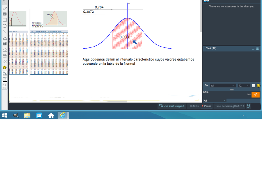Minimize the Chat (All) panel
The image size is (262, 174).
click(253, 49)
